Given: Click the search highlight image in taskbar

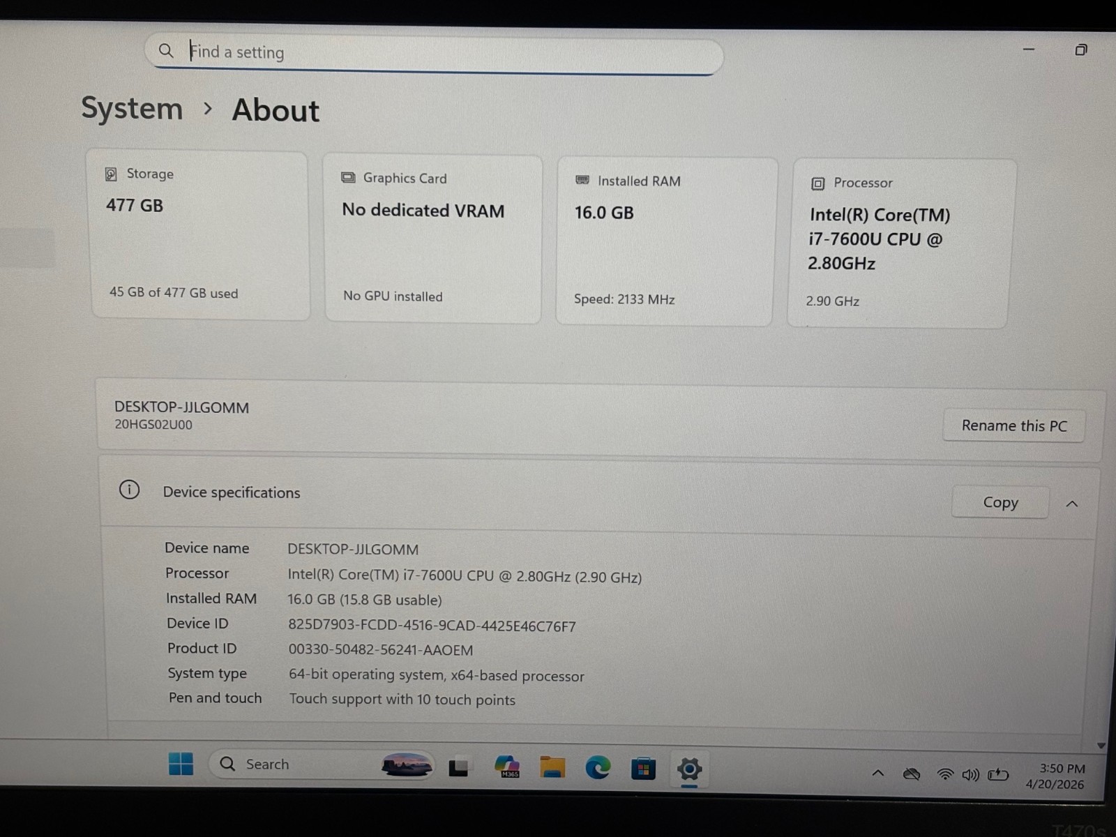Looking at the screenshot, I should [407, 765].
